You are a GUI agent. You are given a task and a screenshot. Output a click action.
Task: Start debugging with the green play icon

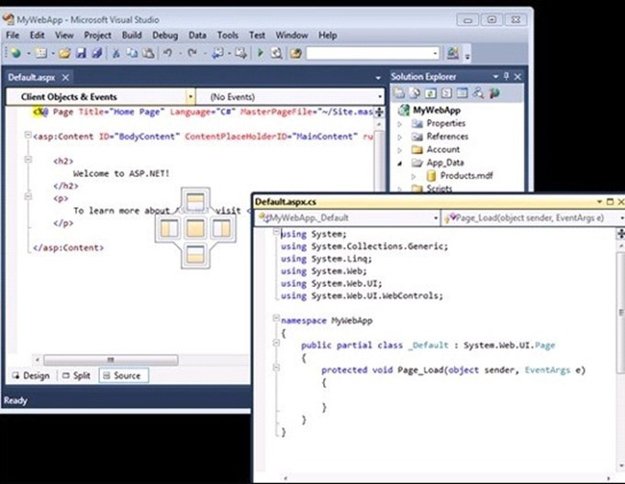(x=261, y=53)
